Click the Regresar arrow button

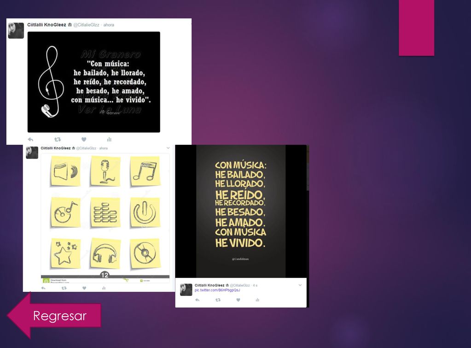coord(54,316)
